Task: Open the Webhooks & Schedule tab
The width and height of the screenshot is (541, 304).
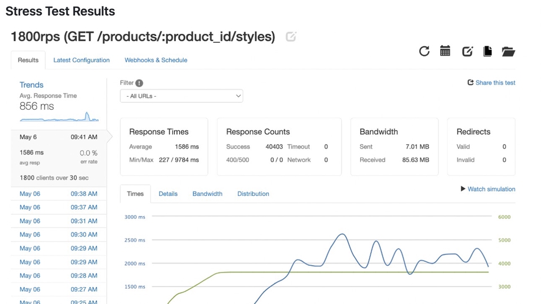Action: pos(156,60)
